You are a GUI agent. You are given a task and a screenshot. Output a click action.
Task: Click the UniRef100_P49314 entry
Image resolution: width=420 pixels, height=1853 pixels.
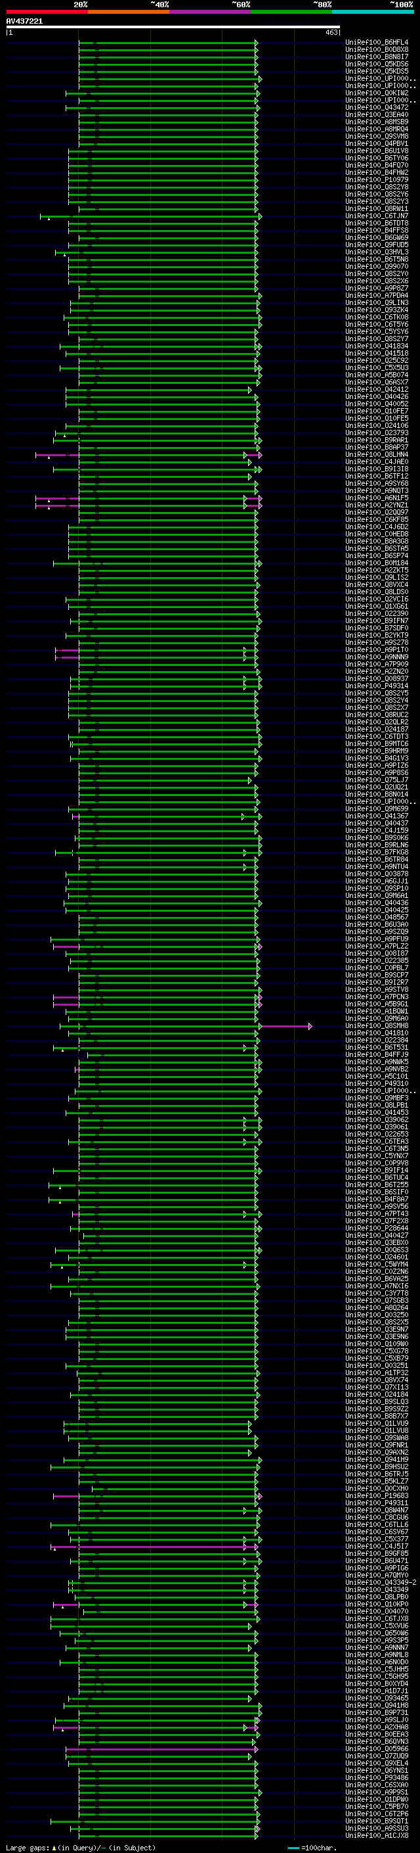tap(377, 686)
